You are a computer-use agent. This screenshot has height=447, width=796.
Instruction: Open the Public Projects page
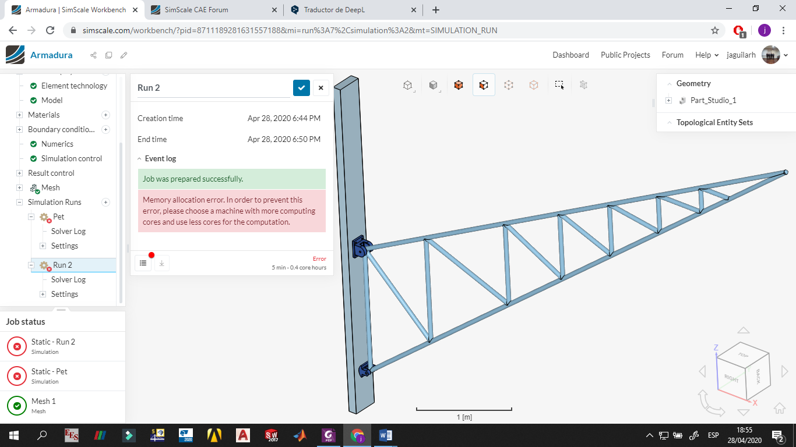pos(625,55)
